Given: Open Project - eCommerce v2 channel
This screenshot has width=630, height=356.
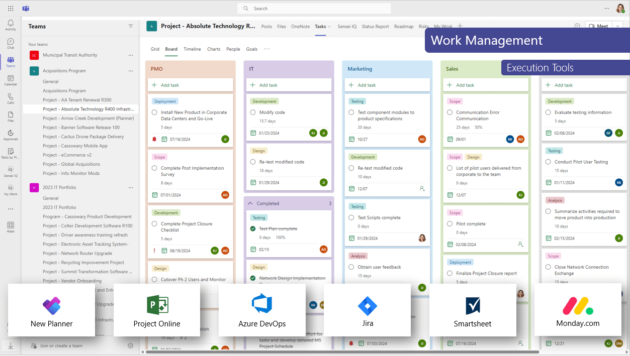Looking at the screenshot, I should pos(67,155).
